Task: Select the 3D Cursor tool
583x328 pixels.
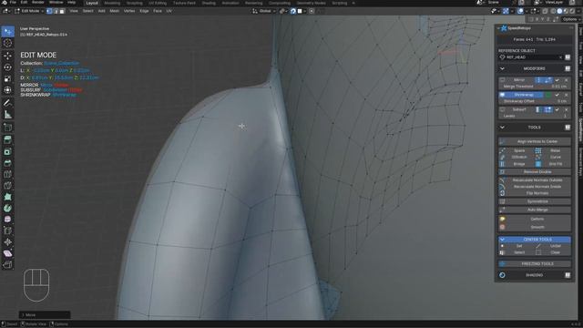Action: tap(8, 43)
